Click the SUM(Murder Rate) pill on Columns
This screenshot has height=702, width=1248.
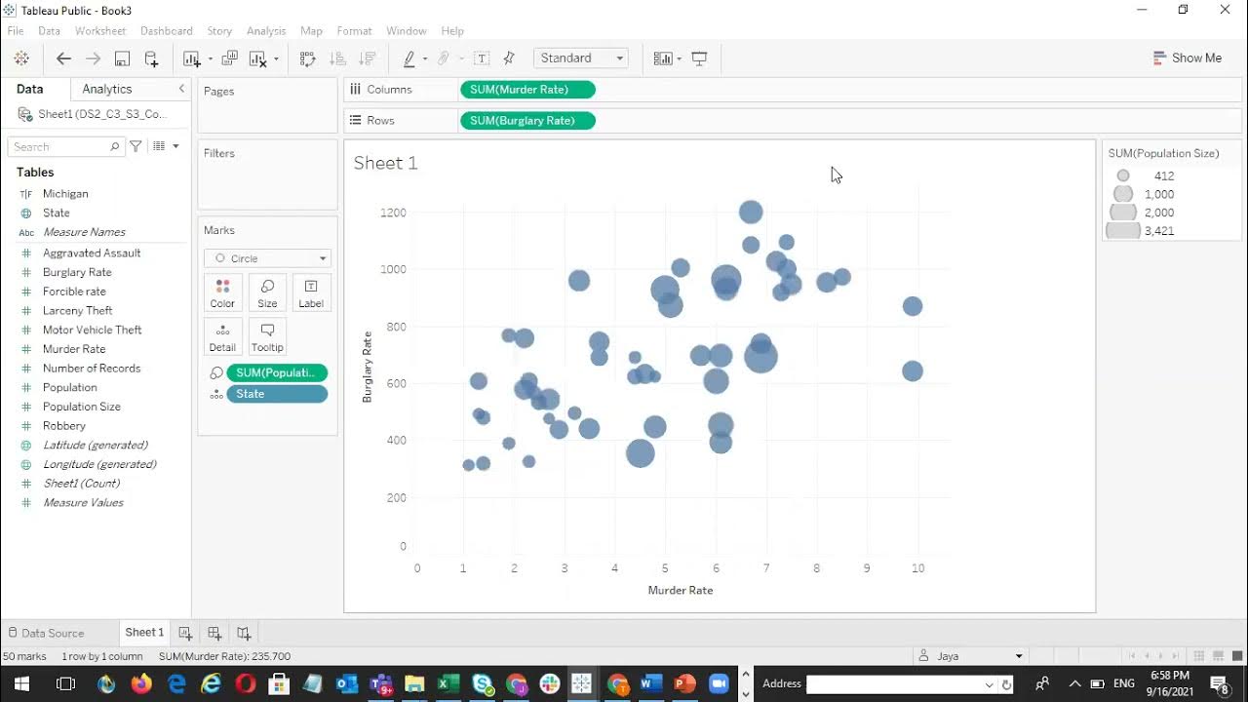[x=526, y=90]
